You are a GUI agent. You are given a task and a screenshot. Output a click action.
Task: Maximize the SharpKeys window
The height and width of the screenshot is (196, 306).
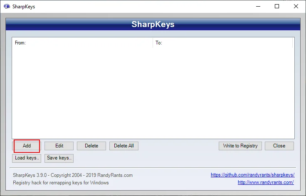coord(277,6)
